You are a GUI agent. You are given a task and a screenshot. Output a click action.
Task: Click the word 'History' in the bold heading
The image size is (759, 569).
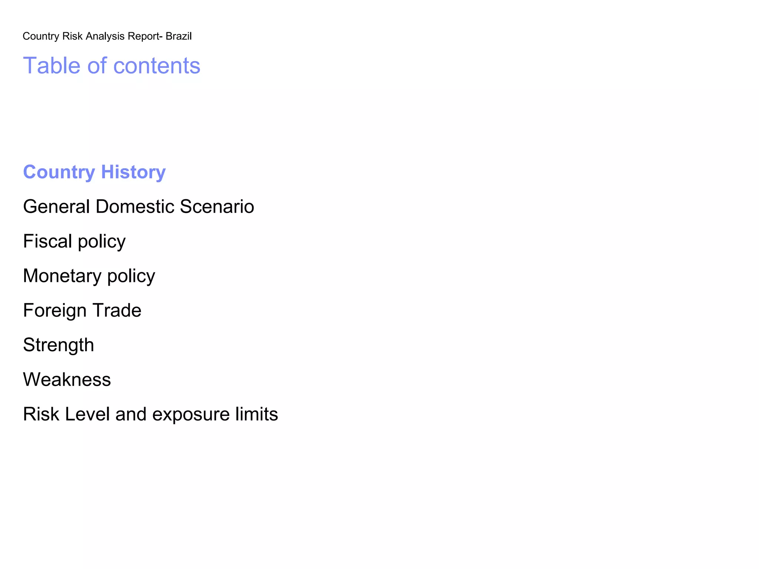point(133,172)
